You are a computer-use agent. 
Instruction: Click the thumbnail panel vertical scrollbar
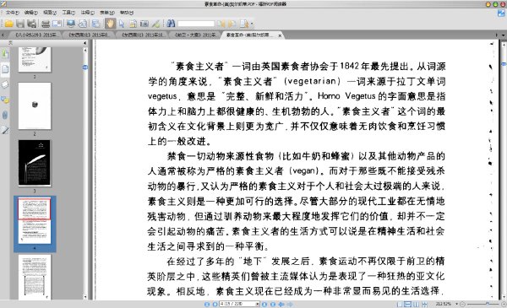click(85, 173)
